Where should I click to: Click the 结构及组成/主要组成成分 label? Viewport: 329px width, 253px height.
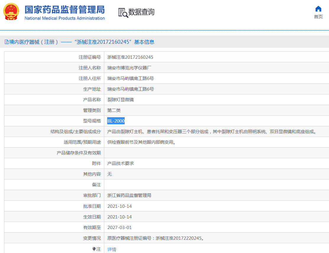(x=76, y=132)
